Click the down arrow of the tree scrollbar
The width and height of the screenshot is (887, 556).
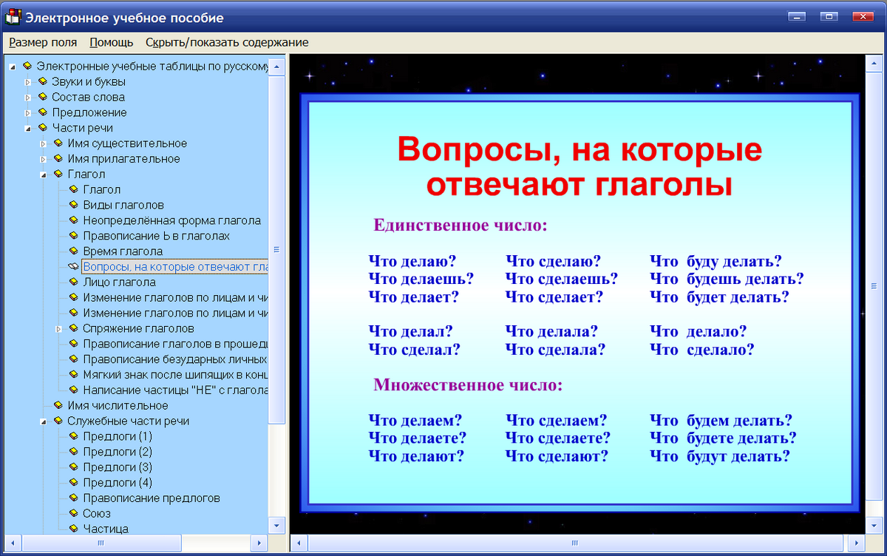pos(275,526)
